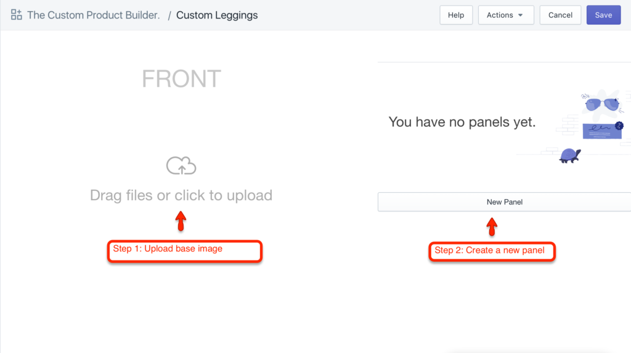Click the You have no panels yet heading
Viewport: 631px width, 353px height.
coord(462,122)
